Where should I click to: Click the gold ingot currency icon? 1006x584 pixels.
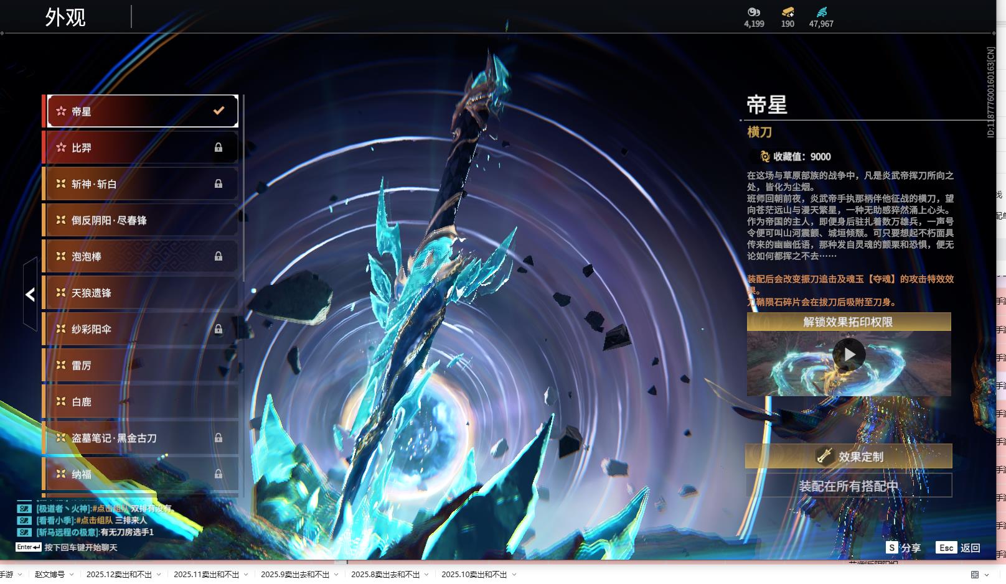[787, 12]
